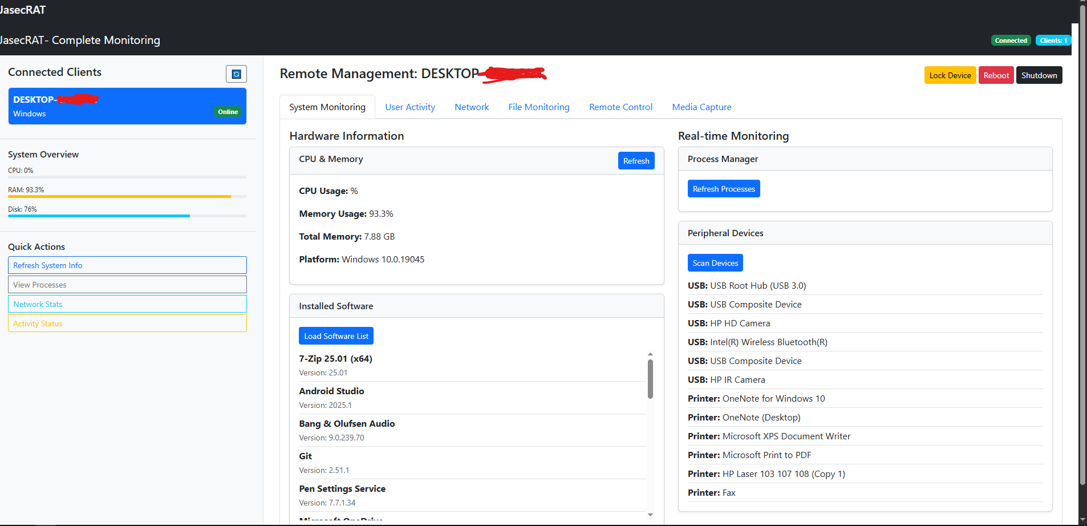Switch to the Media Capture tab
1087x526 pixels.
click(701, 107)
